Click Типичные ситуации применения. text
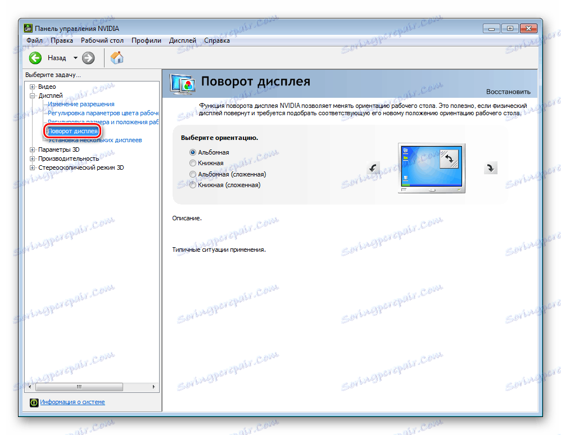The image size is (561, 435). pos(219,250)
